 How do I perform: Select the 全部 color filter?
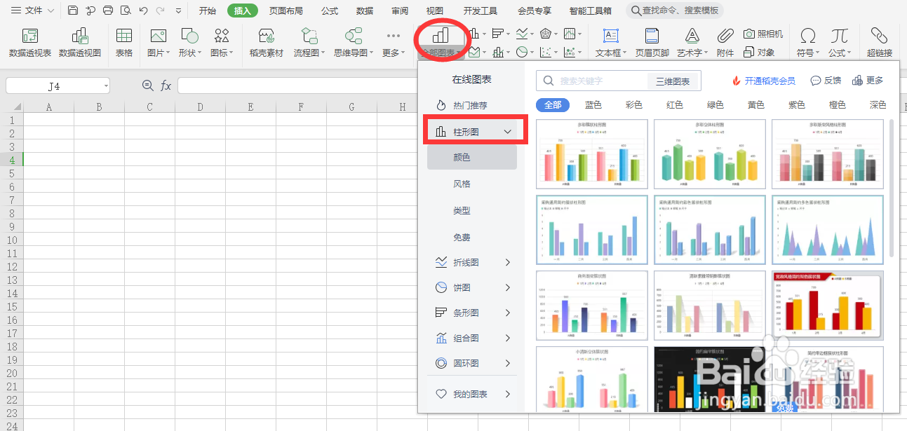pyautogui.click(x=553, y=104)
